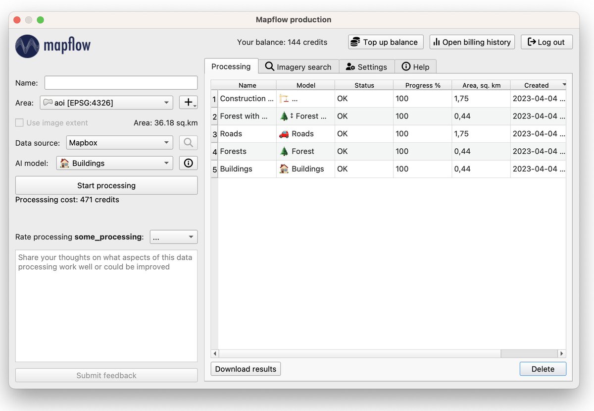Screen dimensions: 594x411
Task: Sort by the Status column header
Action: pos(364,85)
